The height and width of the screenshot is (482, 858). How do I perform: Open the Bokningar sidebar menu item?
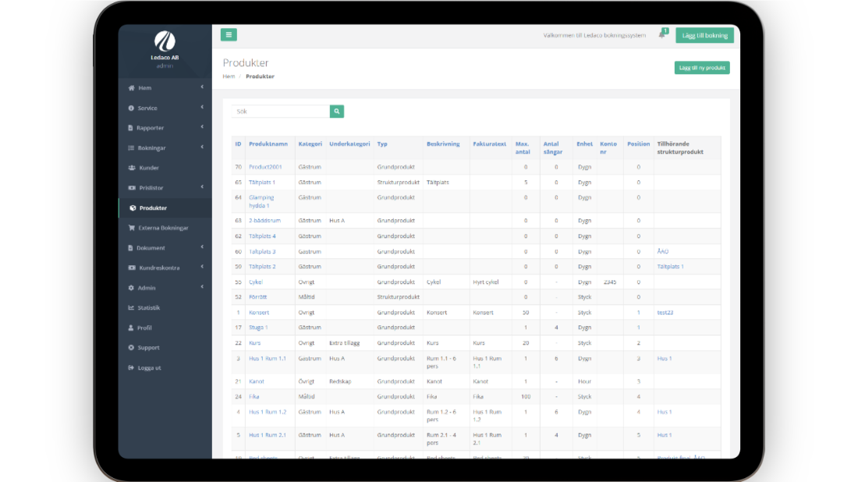(151, 148)
